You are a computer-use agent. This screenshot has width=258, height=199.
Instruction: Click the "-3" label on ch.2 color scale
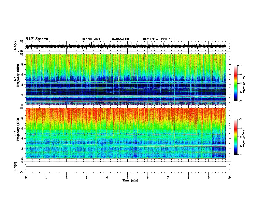[240, 119]
